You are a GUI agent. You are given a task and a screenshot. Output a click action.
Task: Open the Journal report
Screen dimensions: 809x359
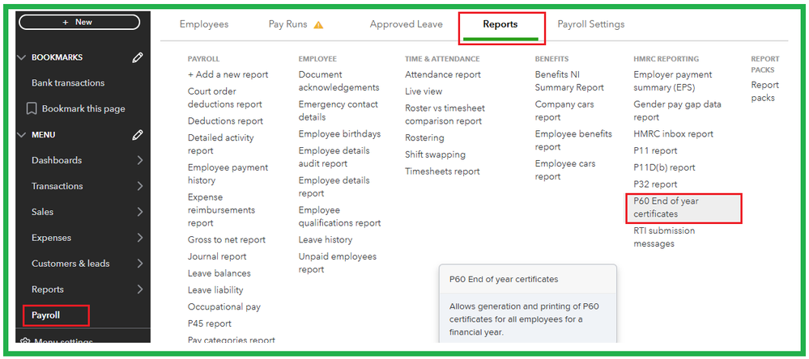click(x=217, y=256)
